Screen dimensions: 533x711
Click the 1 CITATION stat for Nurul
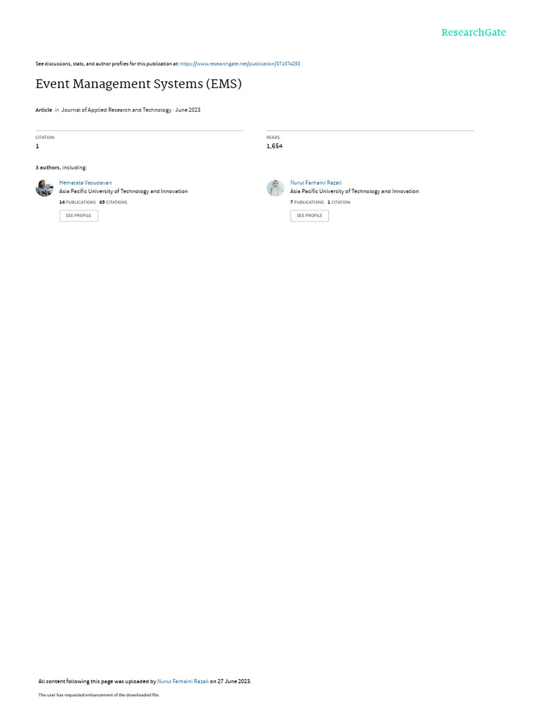(339, 202)
